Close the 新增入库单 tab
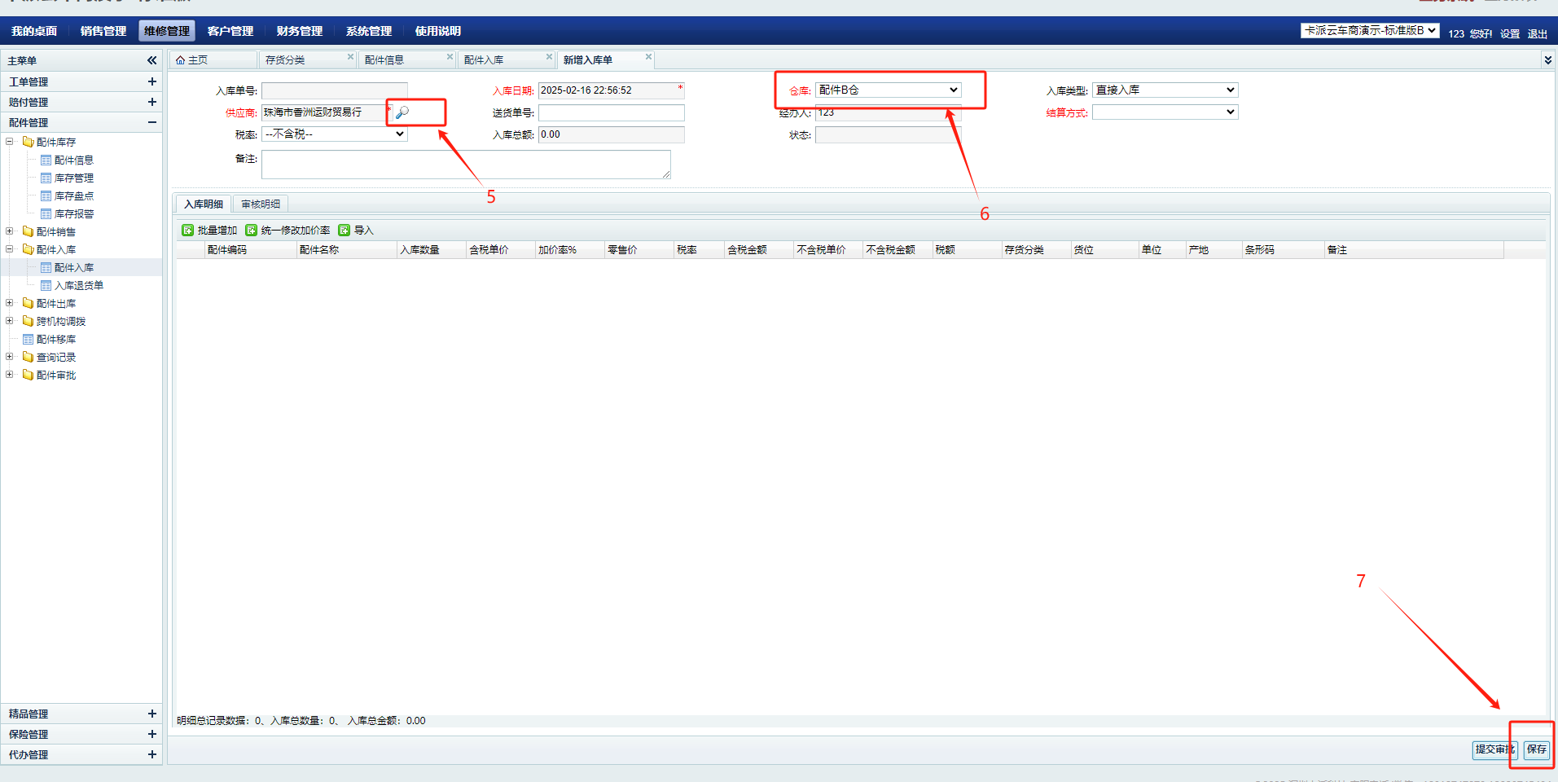The height and width of the screenshot is (782, 1558). (x=648, y=57)
